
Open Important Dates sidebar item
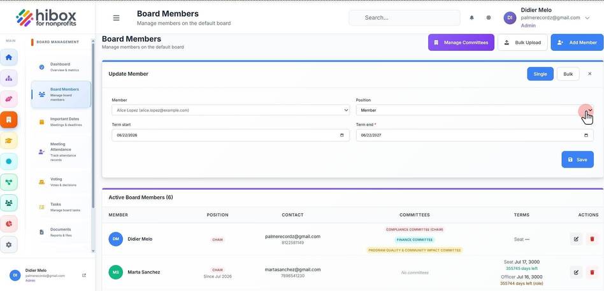(x=61, y=122)
